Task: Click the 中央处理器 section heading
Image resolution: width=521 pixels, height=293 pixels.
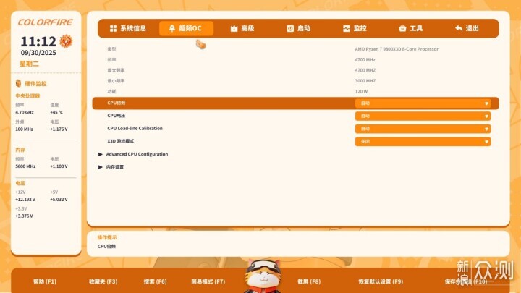Action: [x=27, y=95]
